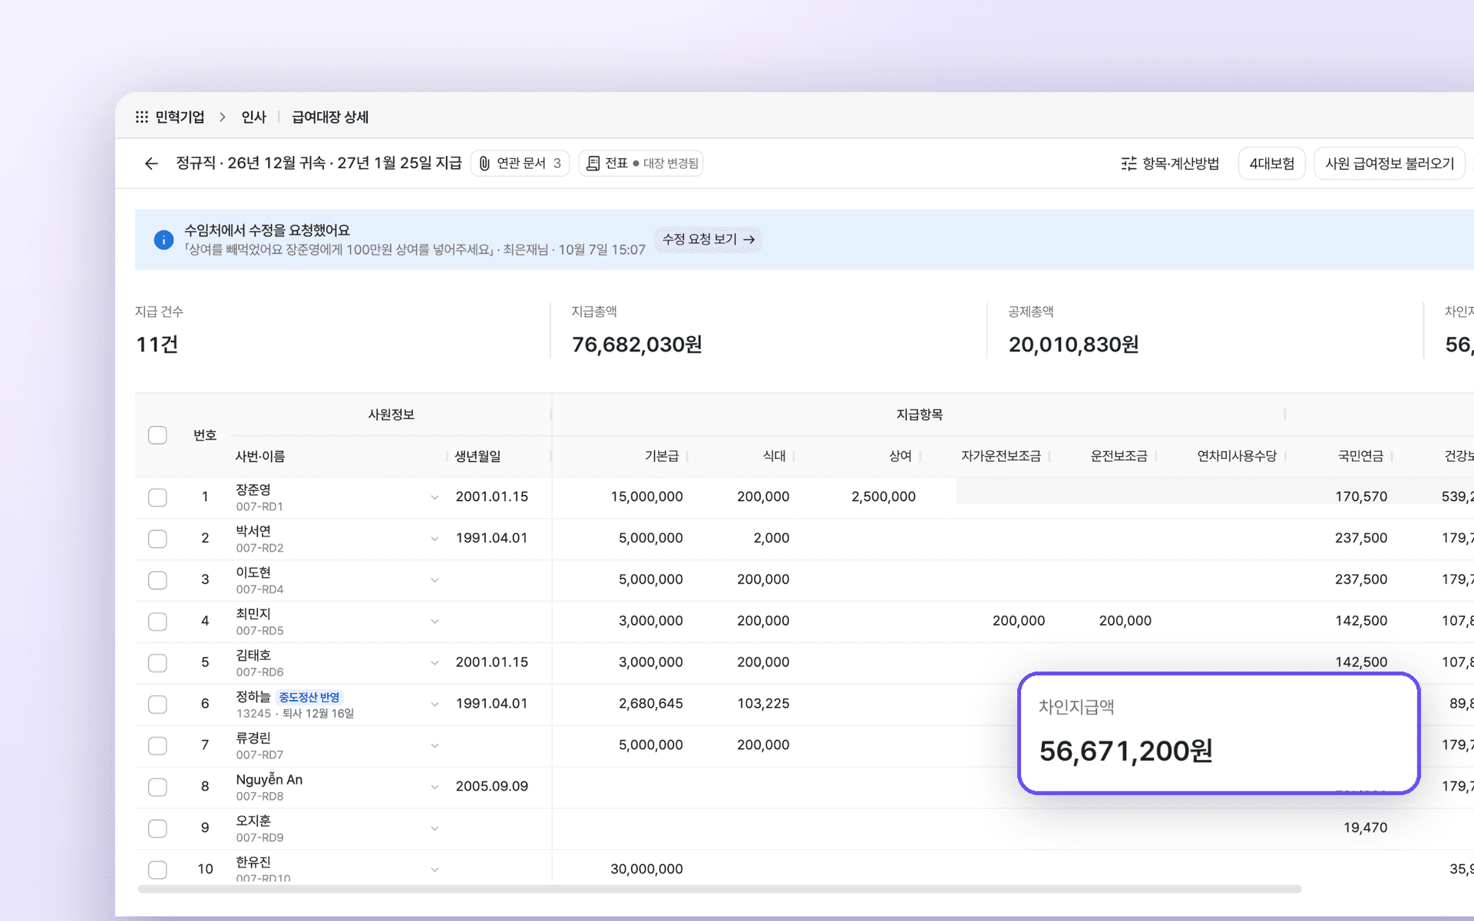The image size is (1474, 921).
Task: Click Nguyễn An's birthdate 2005.09.09
Action: (x=492, y=786)
